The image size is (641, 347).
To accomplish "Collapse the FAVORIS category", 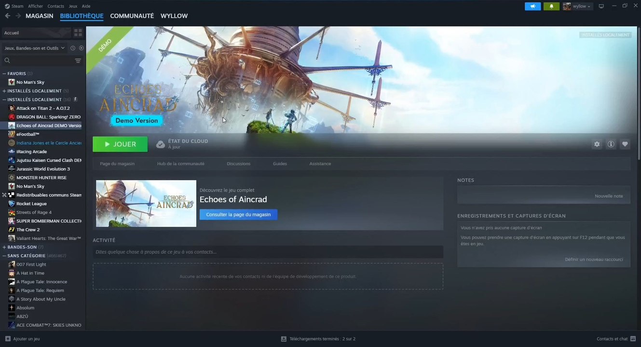I will click(x=4, y=74).
